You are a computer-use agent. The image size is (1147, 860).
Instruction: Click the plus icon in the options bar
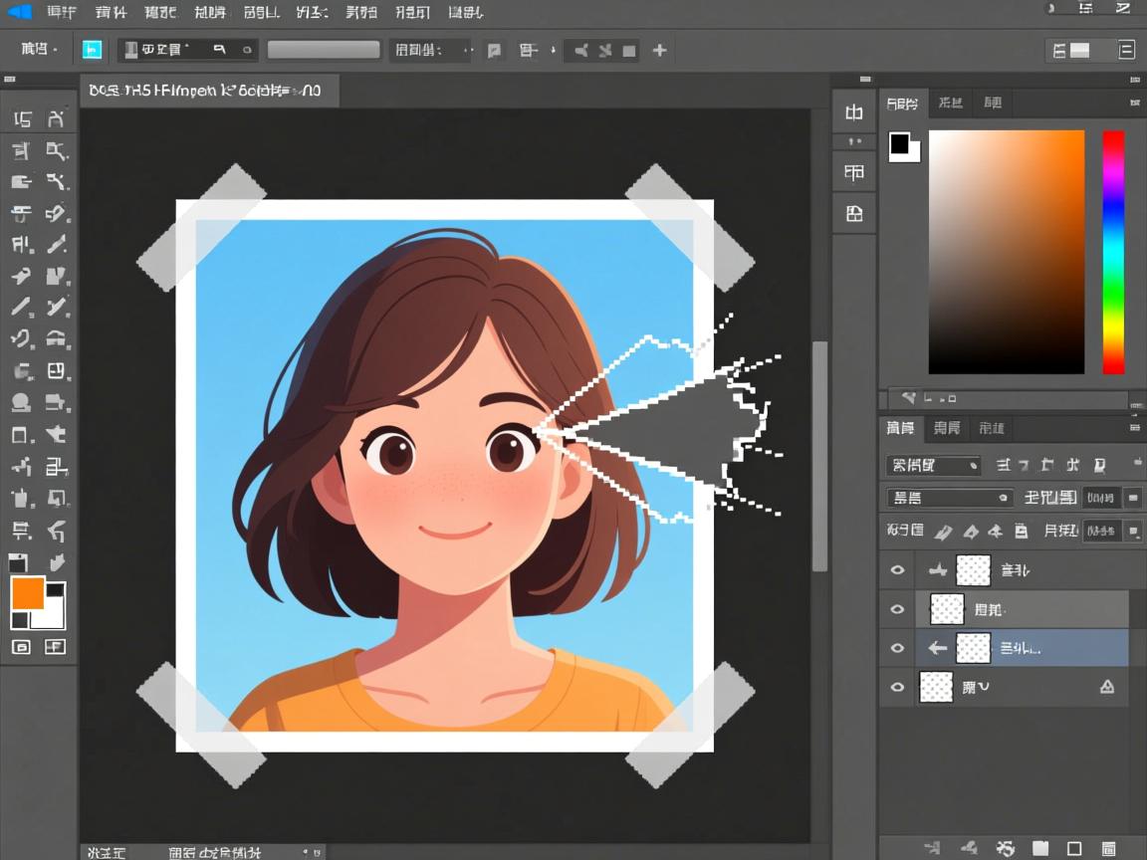(x=659, y=50)
